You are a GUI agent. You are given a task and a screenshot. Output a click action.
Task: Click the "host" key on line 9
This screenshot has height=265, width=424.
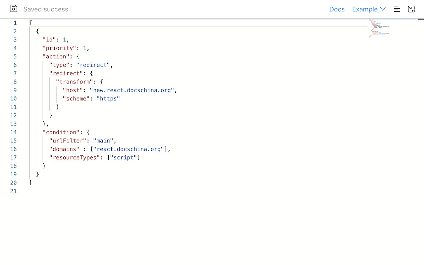click(73, 90)
